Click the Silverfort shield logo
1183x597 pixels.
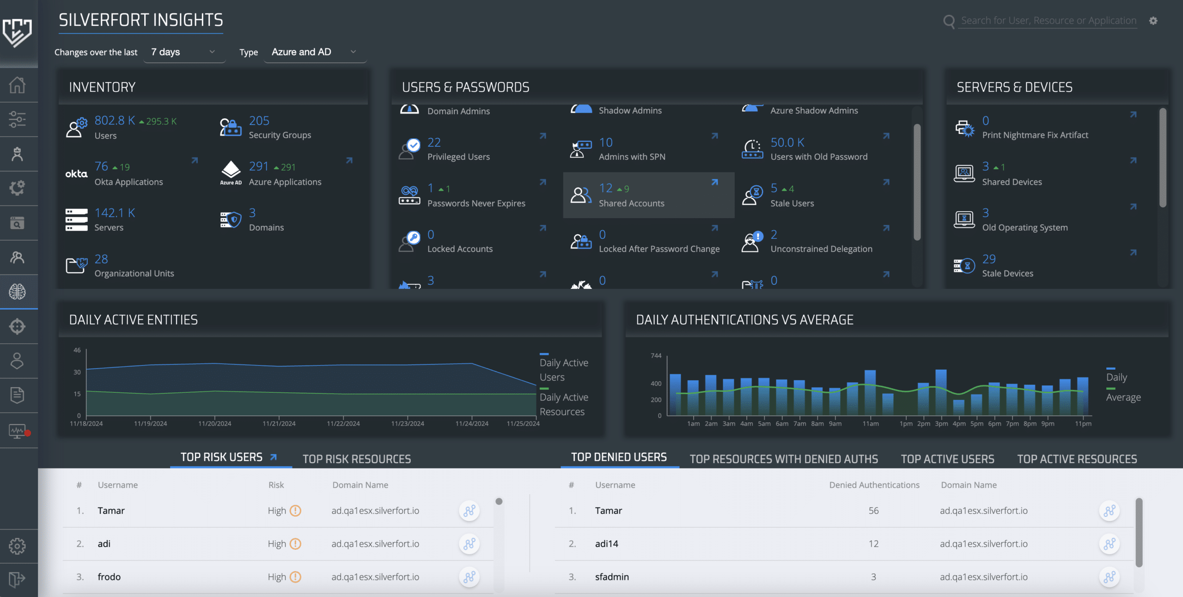(17, 33)
